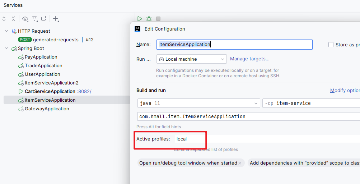Select TradeApplication in the services tree
360x184 pixels.
(x=43, y=65)
